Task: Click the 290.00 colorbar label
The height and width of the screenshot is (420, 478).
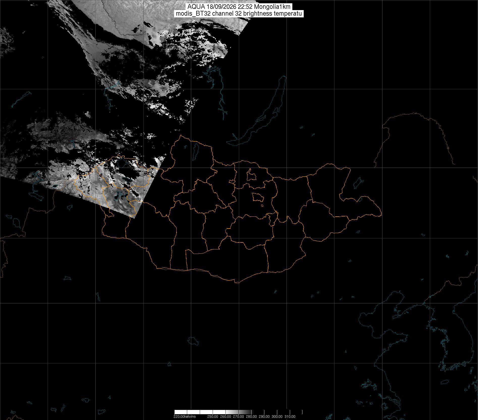Action: 264,416
